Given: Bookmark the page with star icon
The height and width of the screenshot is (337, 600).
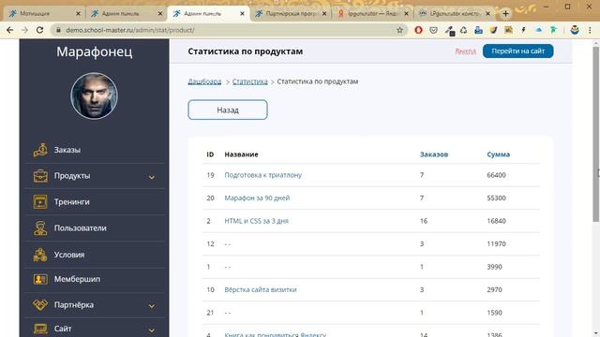Looking at the screenshot, I should coord(400,30).
